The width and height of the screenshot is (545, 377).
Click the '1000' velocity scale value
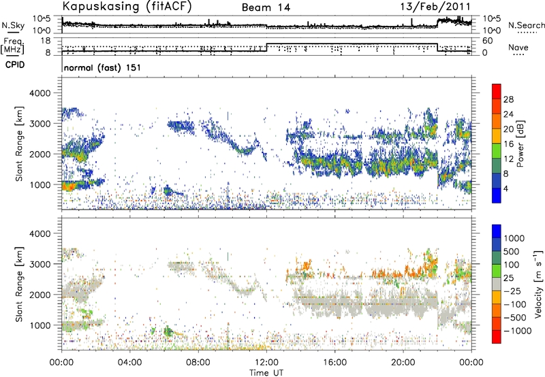pos(514,238)
